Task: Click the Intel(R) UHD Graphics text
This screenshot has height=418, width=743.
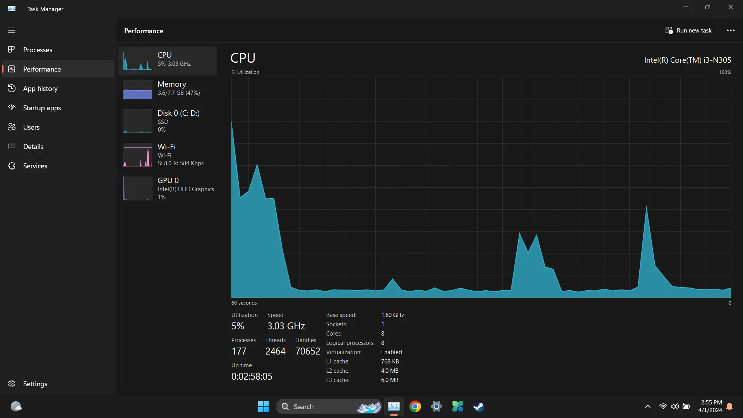Action: point(186,189)
